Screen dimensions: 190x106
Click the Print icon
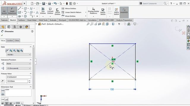coord(49,4)
